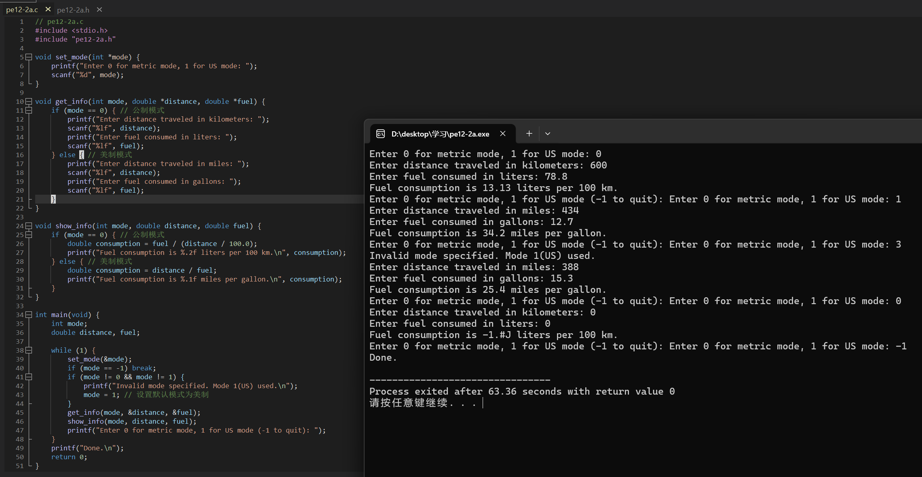Viewport: 922px width, 477px height.
Task: Click the 'Done.' output line in terminal
Action: (383, 357)
